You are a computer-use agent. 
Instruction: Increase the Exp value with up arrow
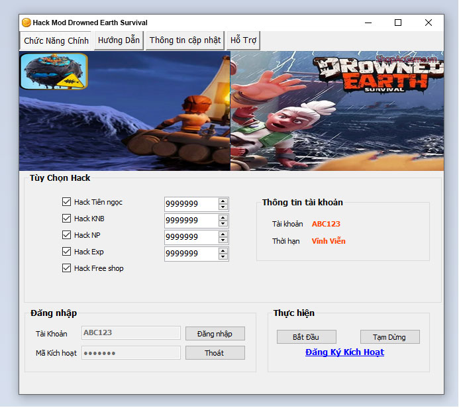tap(223, 251)
